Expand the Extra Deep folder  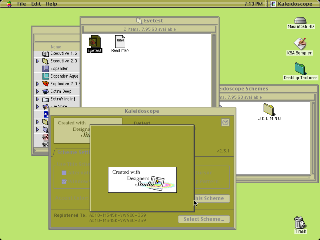coord(38,92)
